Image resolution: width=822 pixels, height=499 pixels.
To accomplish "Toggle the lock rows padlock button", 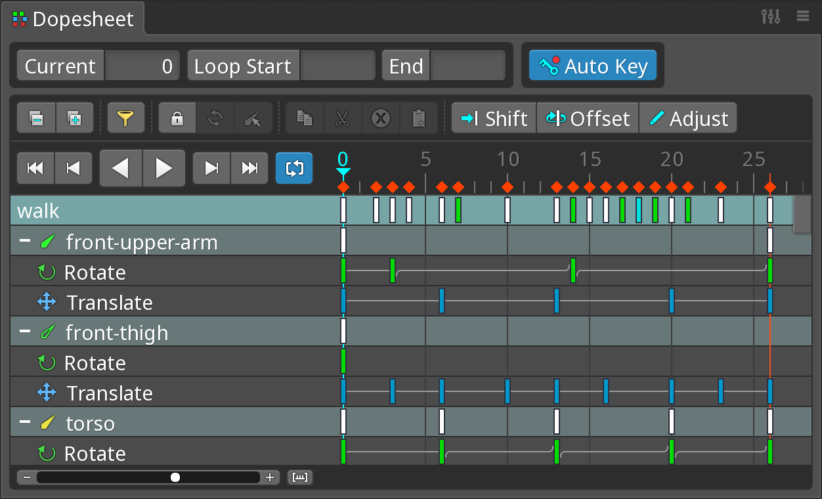I will click(x=177, y=119).
